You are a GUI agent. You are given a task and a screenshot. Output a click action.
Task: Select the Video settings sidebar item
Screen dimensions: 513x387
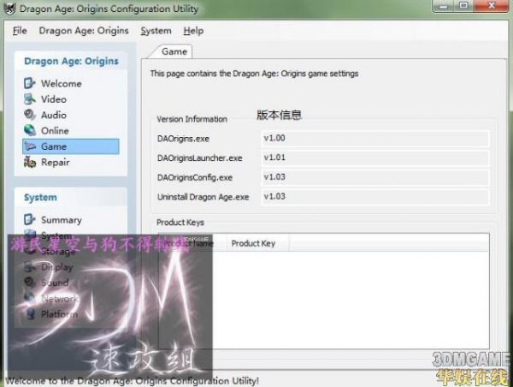[x=53, y=99]
